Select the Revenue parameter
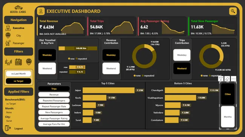The width and height of the screenshot is (245, 137). (54, 95)
